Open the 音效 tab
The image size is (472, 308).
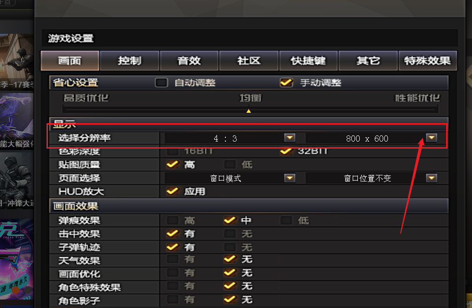coord(189,61)
